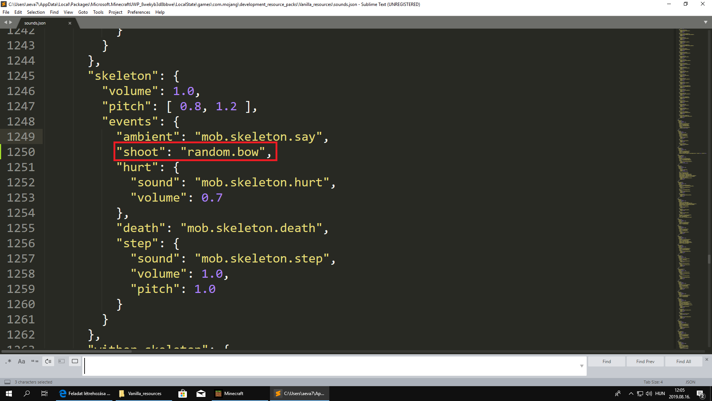Click the "random.bow" string value
The image size is (712, 401).
coord(223,152)
